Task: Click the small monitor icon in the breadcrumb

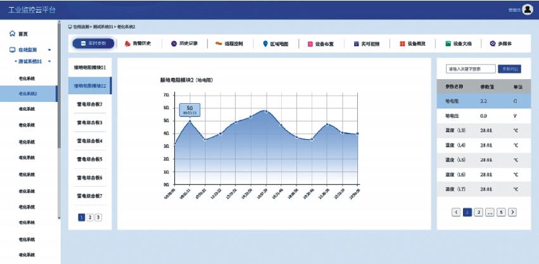Action: 70,27
